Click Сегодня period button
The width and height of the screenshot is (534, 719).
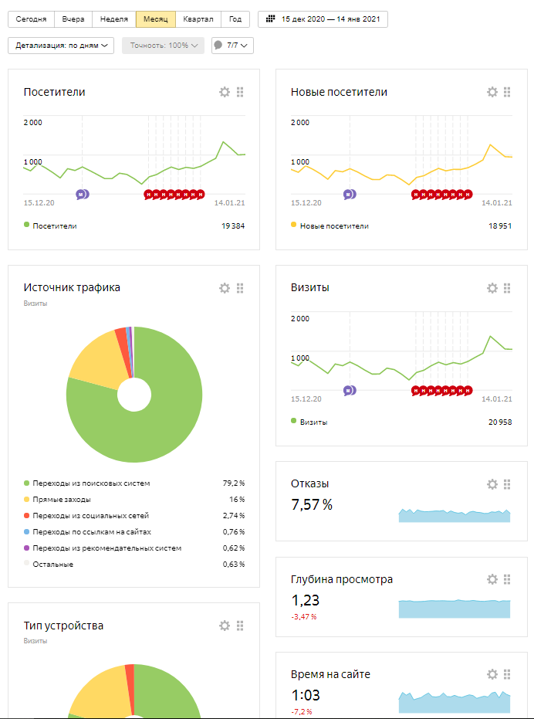pos(31,19)
